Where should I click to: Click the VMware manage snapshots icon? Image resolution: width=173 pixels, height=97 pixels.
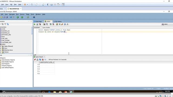(x=43, y=5)
